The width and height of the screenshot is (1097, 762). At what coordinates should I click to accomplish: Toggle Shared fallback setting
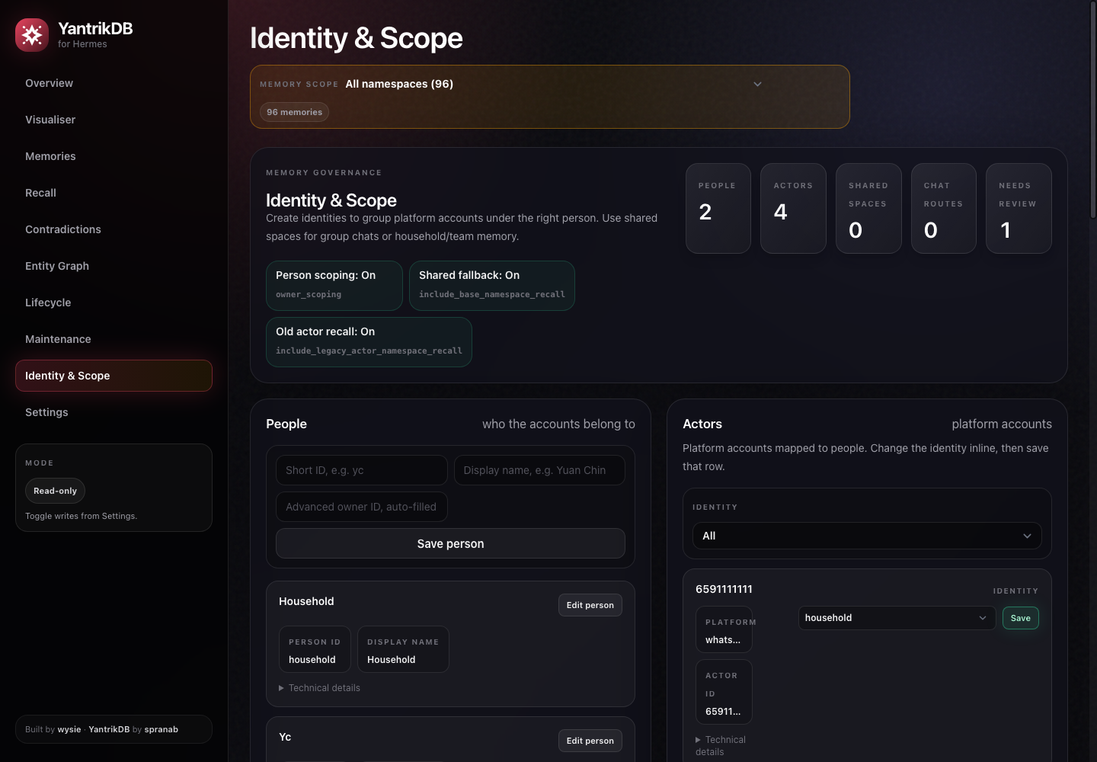click(491, 286)
